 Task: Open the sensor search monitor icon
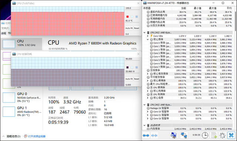[x=174, y=135]
